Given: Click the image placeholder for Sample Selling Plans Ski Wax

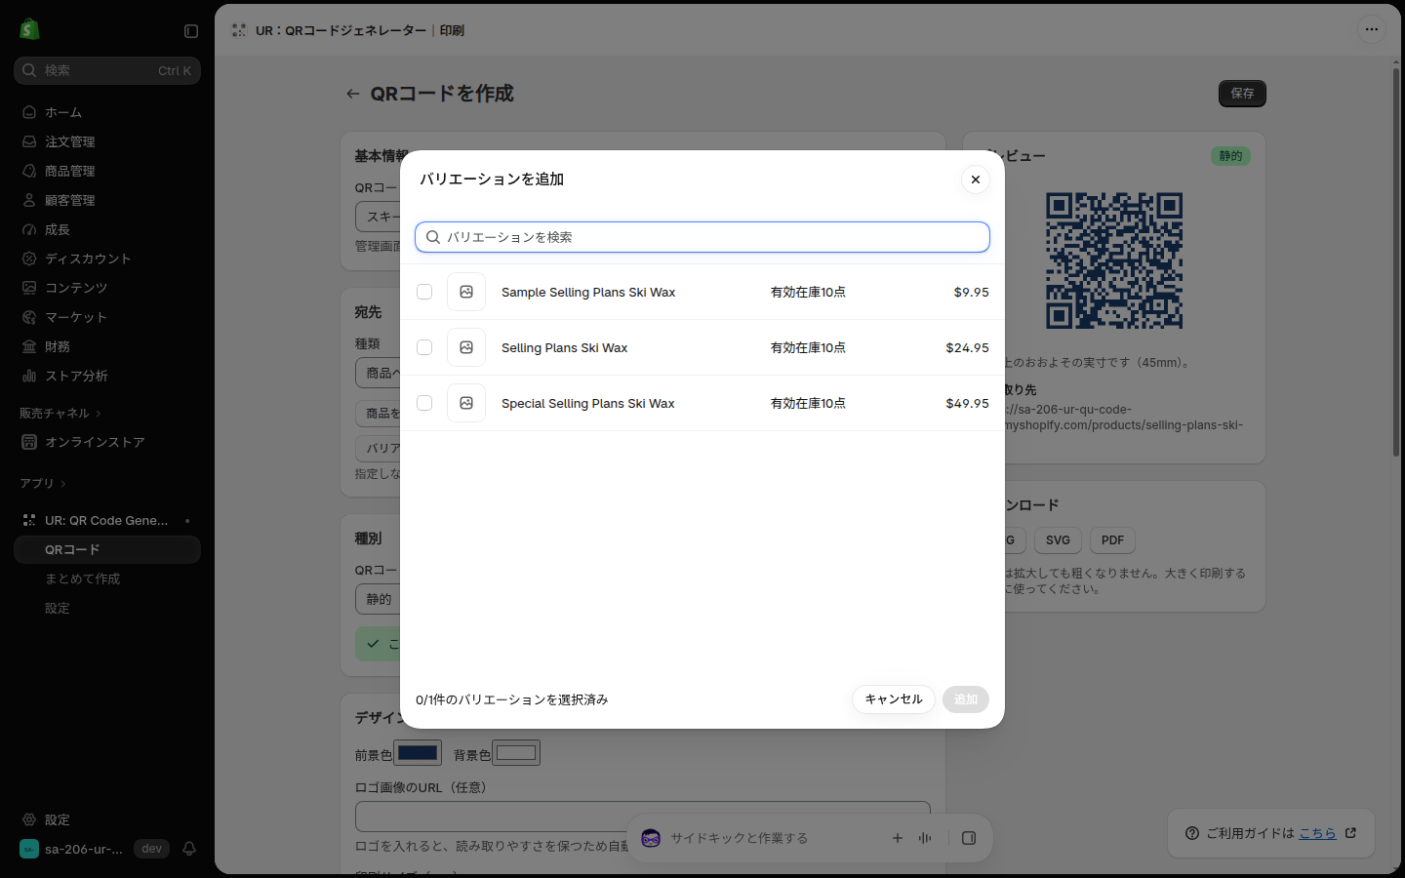Looking at the screenshot, I should pyautogui.click(x=466, y=292).
